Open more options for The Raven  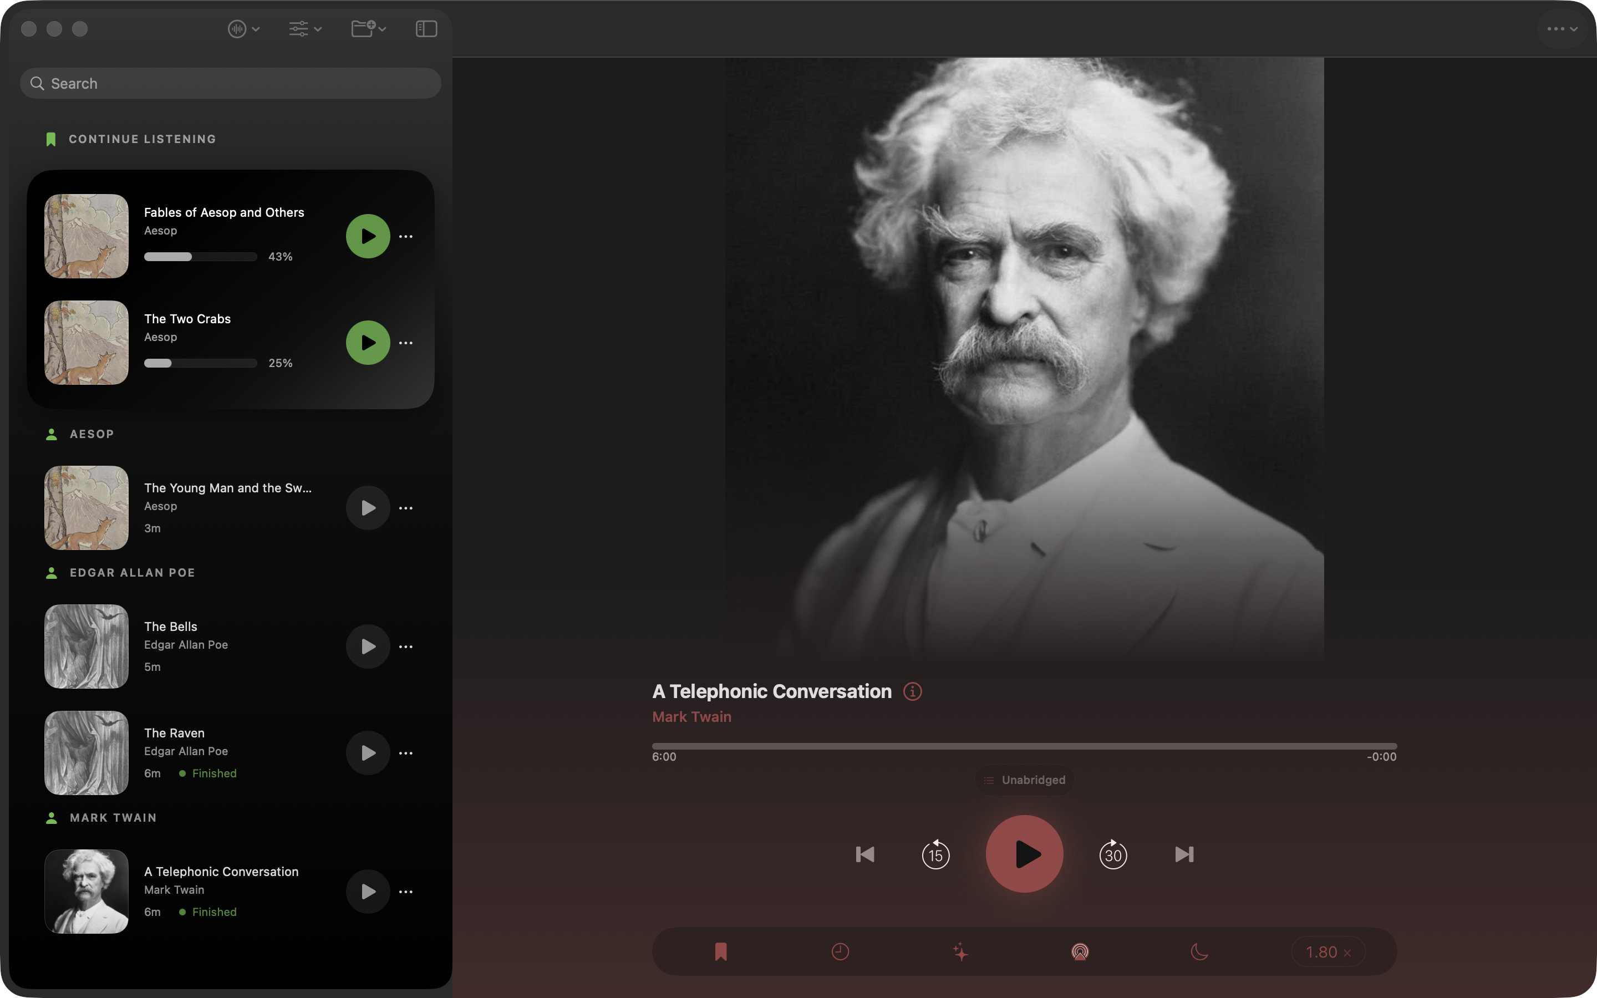tap(406, 752)
